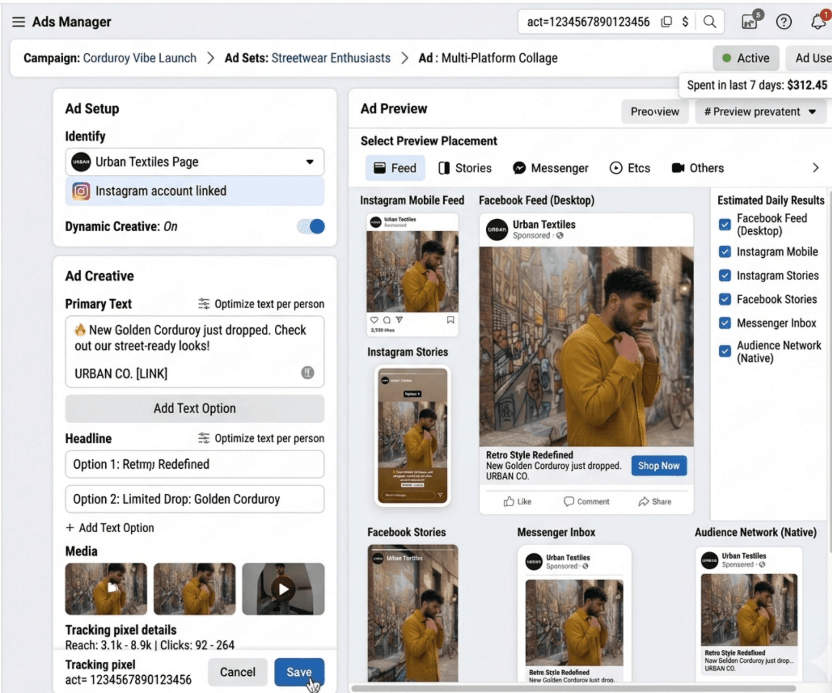Image resolution: width=832 pixels, height=693 pixels.
Task: Select the first media image thumbnail
Action: (106, 589)
